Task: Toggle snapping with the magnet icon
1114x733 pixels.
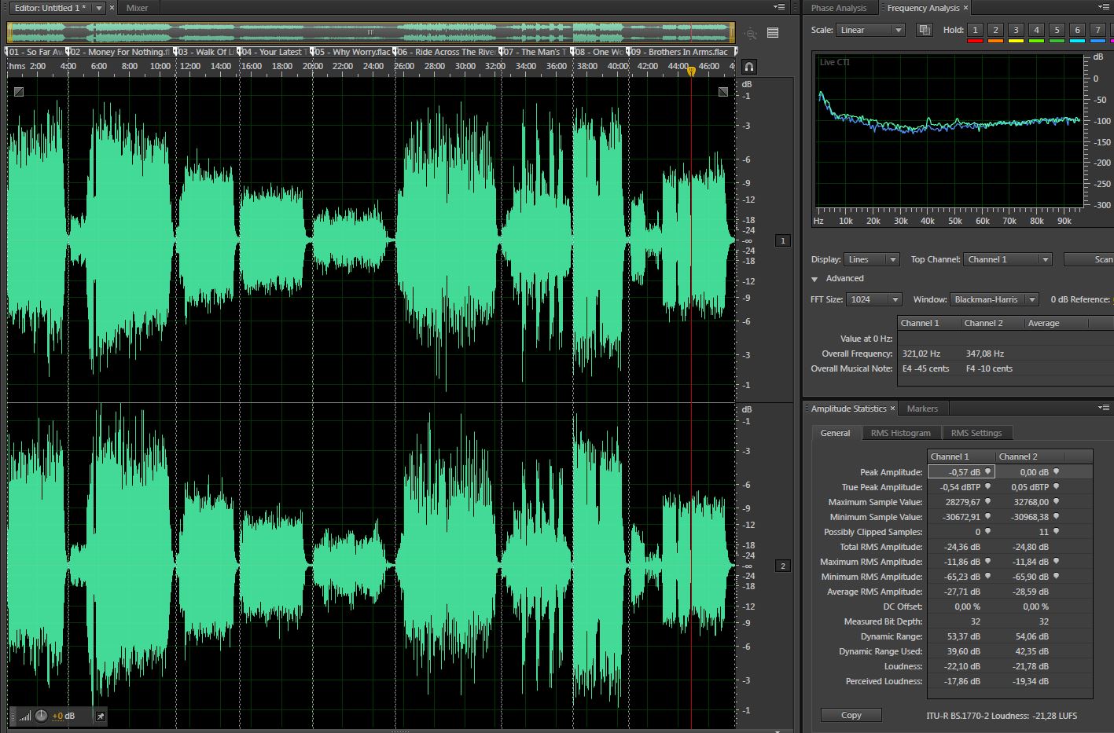Action: (x=749, y=67)
